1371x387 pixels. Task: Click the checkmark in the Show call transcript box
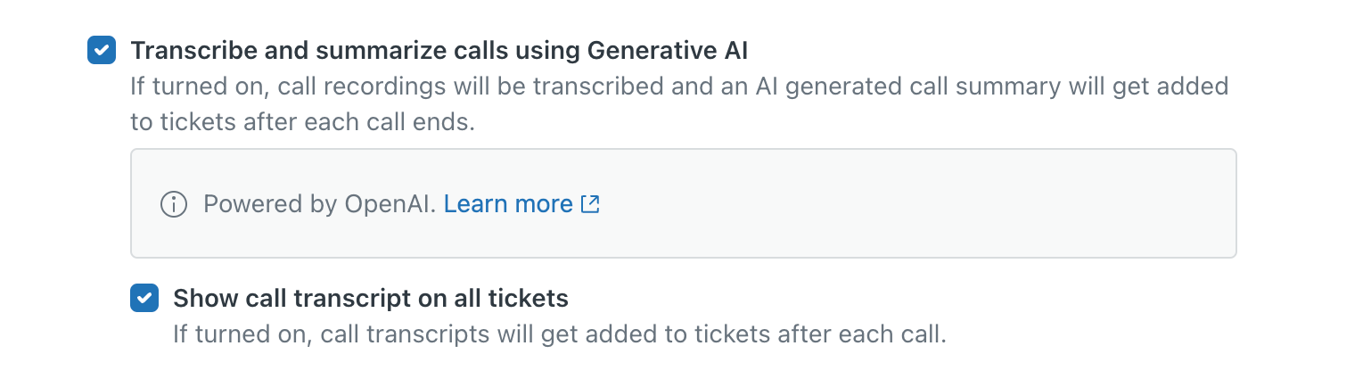[x=144, y=298]
